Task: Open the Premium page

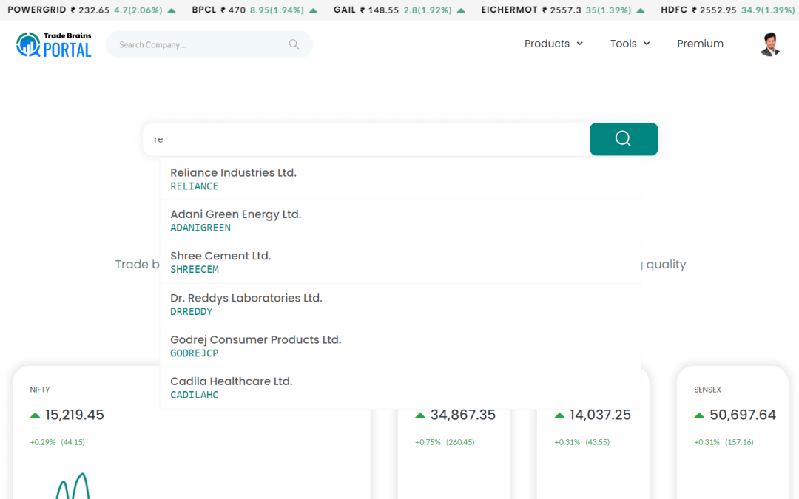Action: pos(700,44)
